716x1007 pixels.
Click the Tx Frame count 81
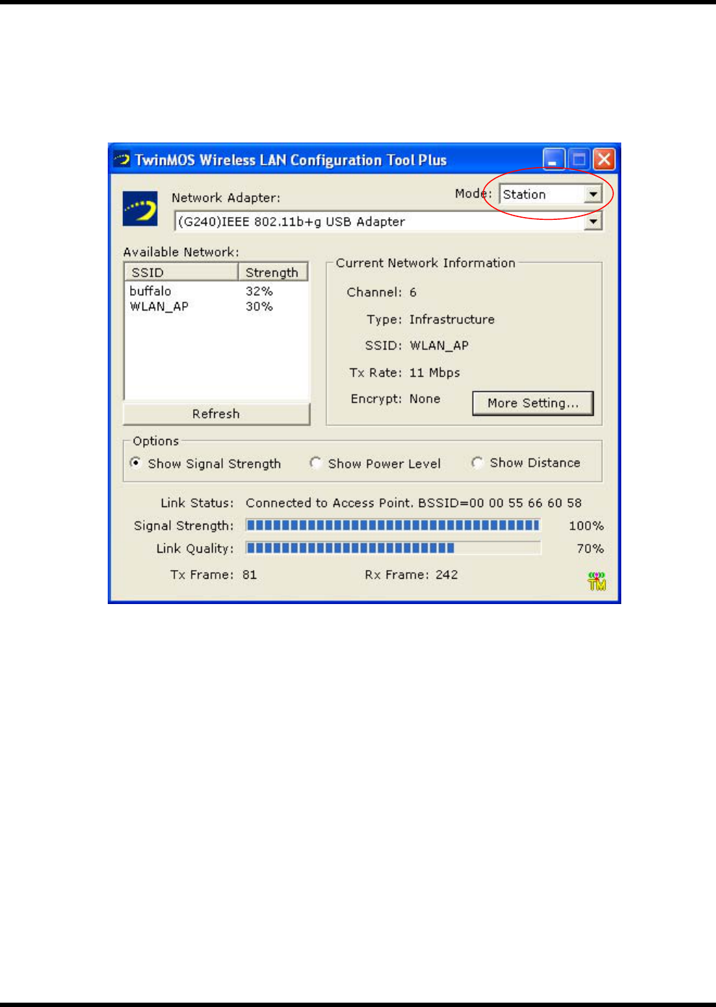tap(250, 574)
